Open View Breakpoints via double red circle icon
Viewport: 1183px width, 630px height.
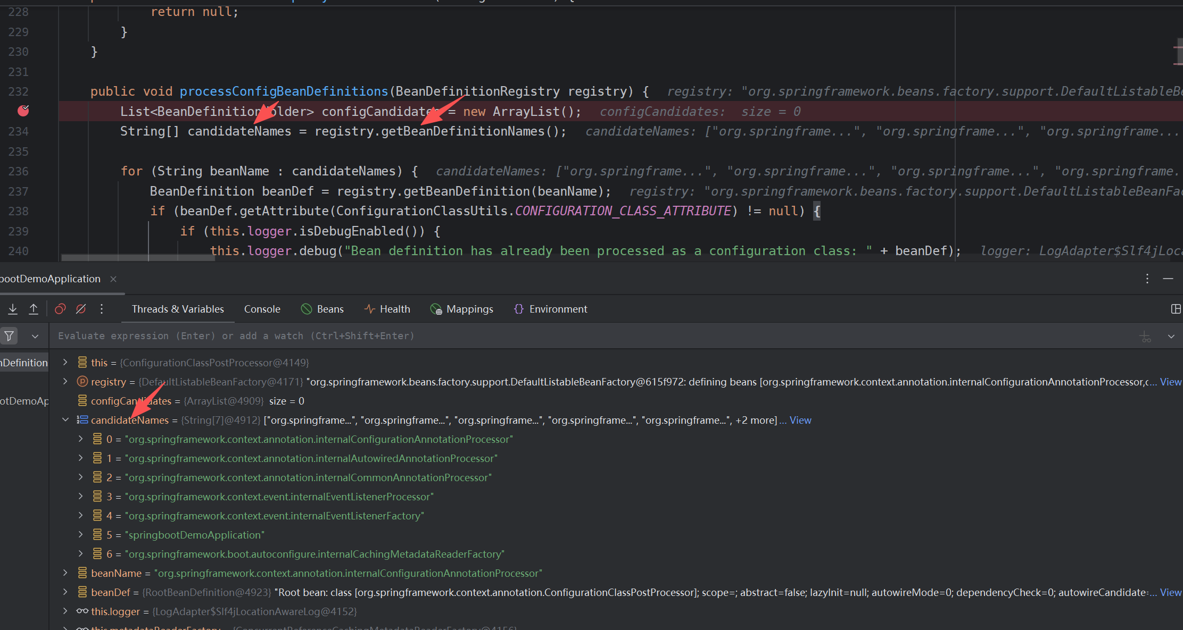click(60, 309)
